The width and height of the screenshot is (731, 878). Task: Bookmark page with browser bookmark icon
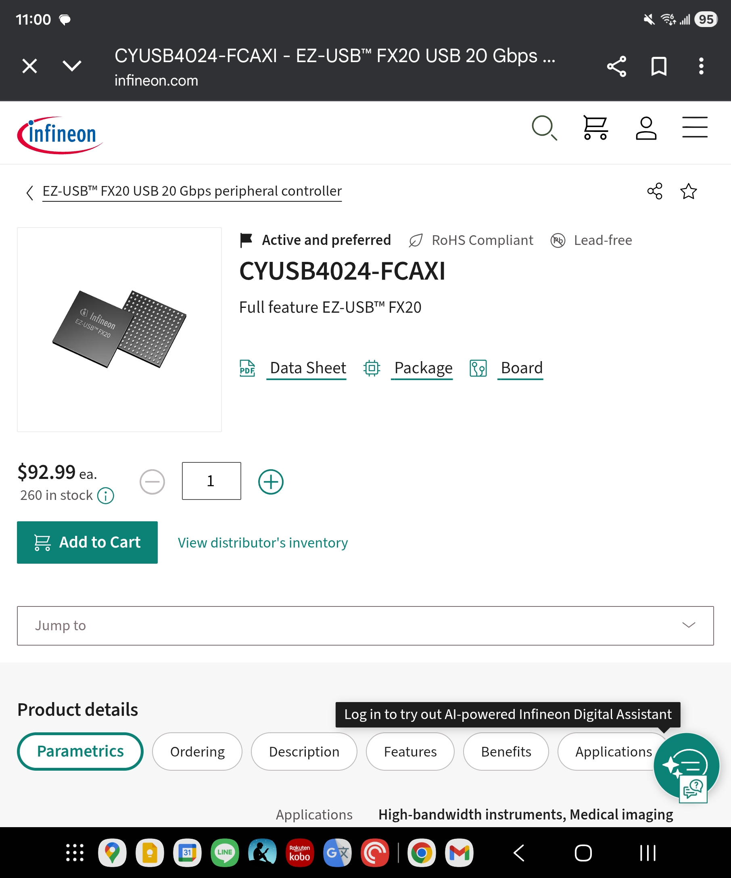[x=659, y=66]
